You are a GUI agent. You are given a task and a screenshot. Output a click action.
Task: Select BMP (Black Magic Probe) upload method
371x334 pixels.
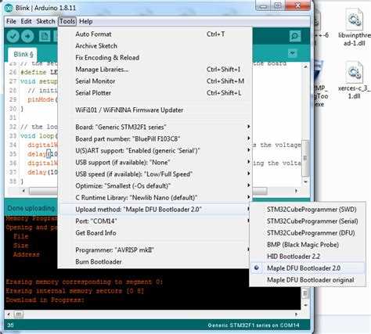[x=308, y=245]
